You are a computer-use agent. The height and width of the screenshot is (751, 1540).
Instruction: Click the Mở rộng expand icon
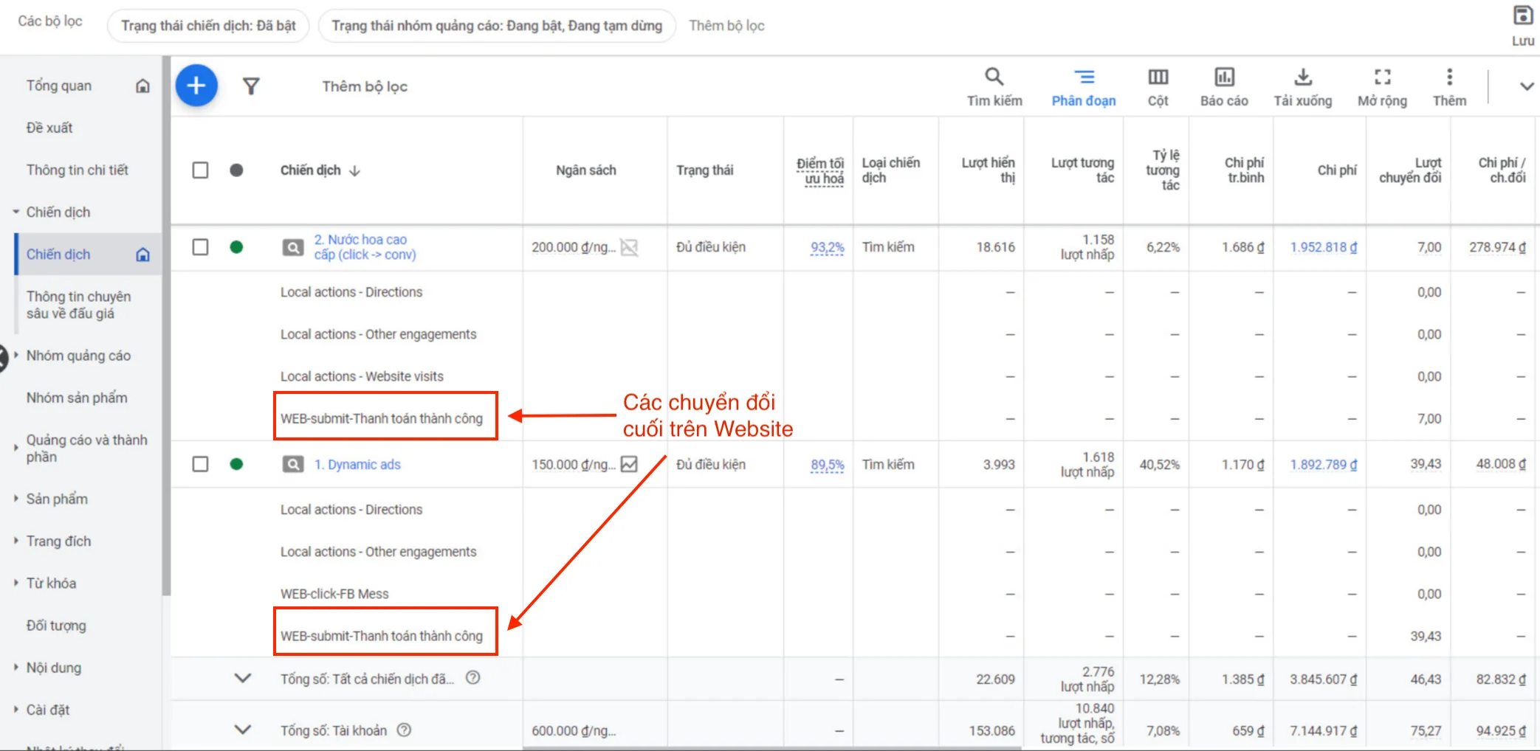(x=1382, y=77)
